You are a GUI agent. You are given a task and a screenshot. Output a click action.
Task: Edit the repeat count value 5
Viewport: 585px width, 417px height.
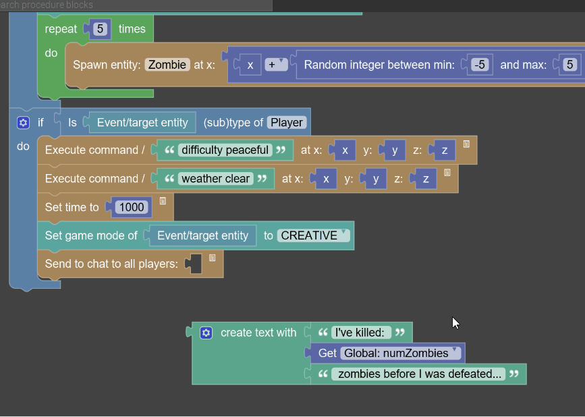(100, 29)
